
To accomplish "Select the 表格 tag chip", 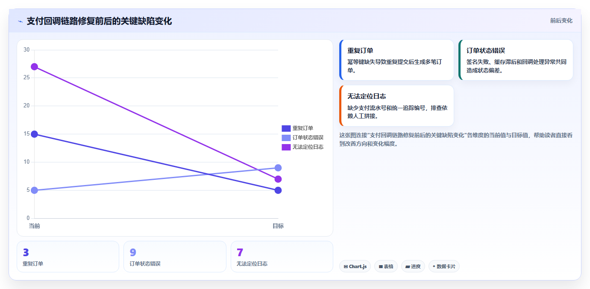I will click(386, 266).
